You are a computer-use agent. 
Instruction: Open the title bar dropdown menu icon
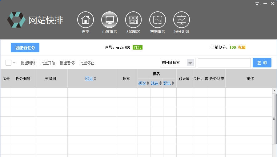[257, 4]
